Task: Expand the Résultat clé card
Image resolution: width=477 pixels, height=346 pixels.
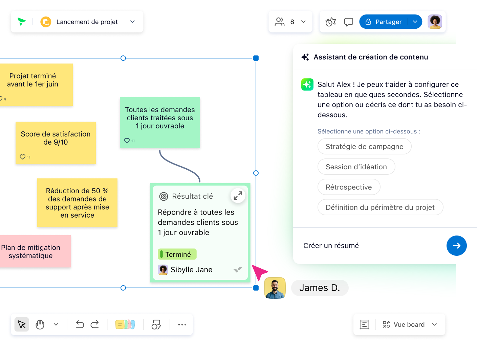Action: click(x=238, y=195)
